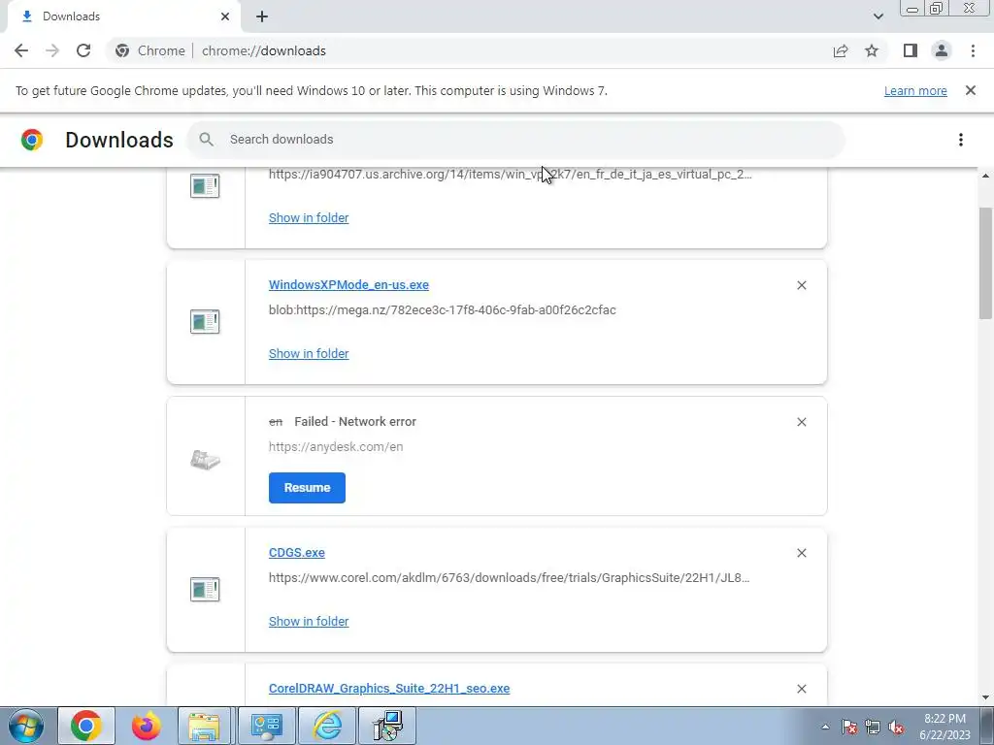This screenshot has height=745, width=994.
Task: Launch Firefox from the taskbar
Action: tap(147, 726)
